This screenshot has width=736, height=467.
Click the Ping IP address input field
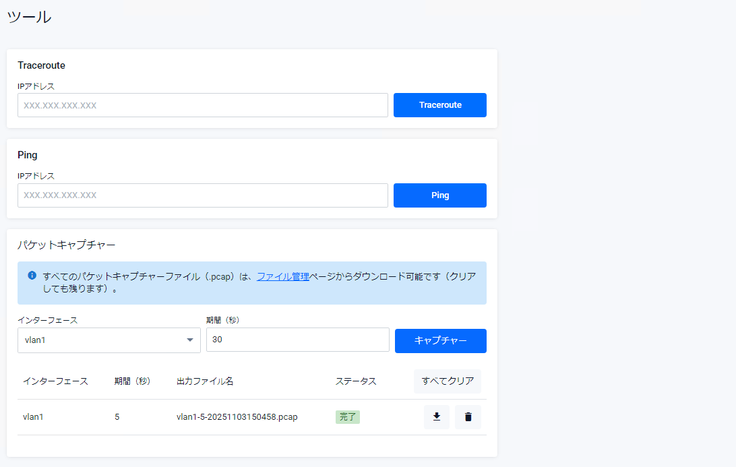(x=202, y=195)
